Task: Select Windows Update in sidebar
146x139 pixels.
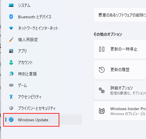Action: pyautogui.click(x=44, y=120)
